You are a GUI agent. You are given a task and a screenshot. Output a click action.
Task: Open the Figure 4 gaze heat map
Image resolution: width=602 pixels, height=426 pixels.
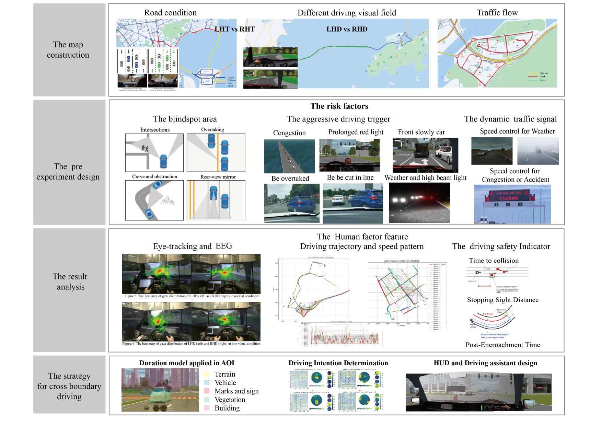191,322
